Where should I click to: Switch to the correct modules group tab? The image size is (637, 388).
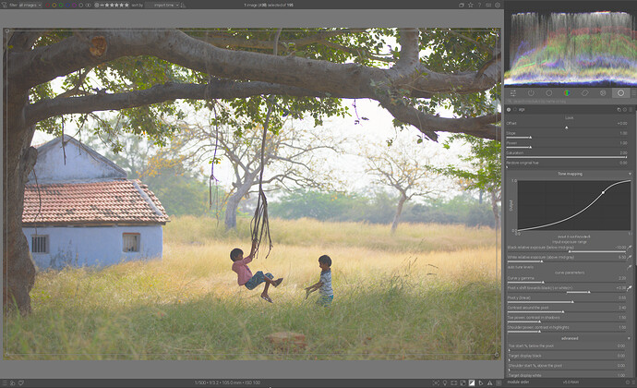pyautogui.click(x=584, y=93)
